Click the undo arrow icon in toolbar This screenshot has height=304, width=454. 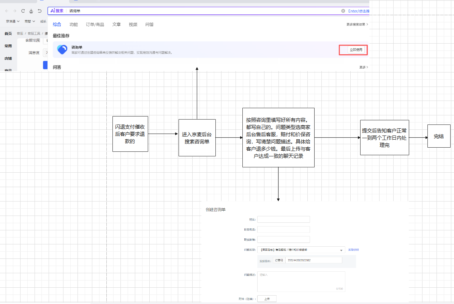pos(40,11)
